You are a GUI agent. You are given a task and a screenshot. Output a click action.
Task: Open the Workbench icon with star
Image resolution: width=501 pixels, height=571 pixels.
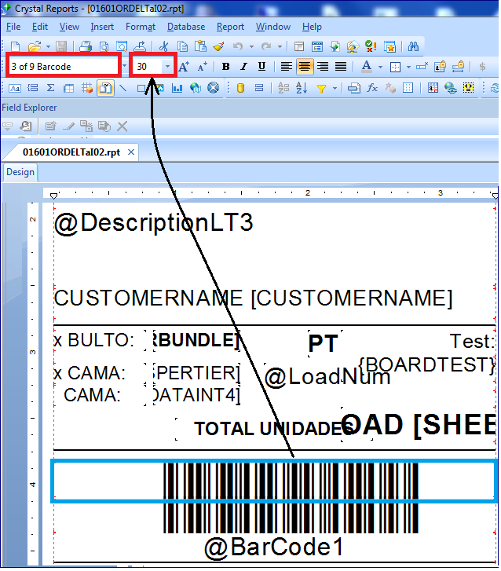389,46
